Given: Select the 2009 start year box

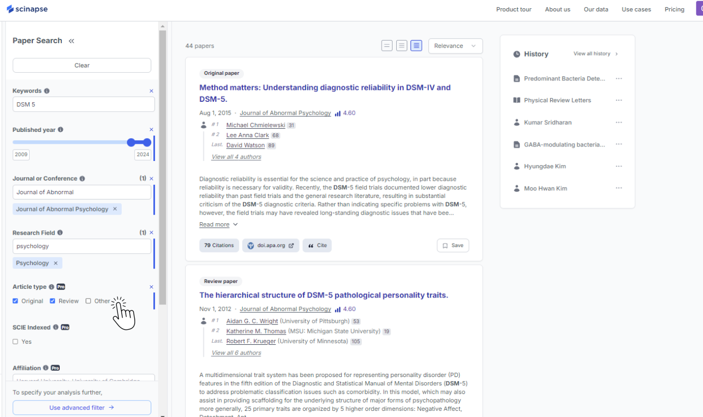Looking at the screenshot, I should point(21,155).
